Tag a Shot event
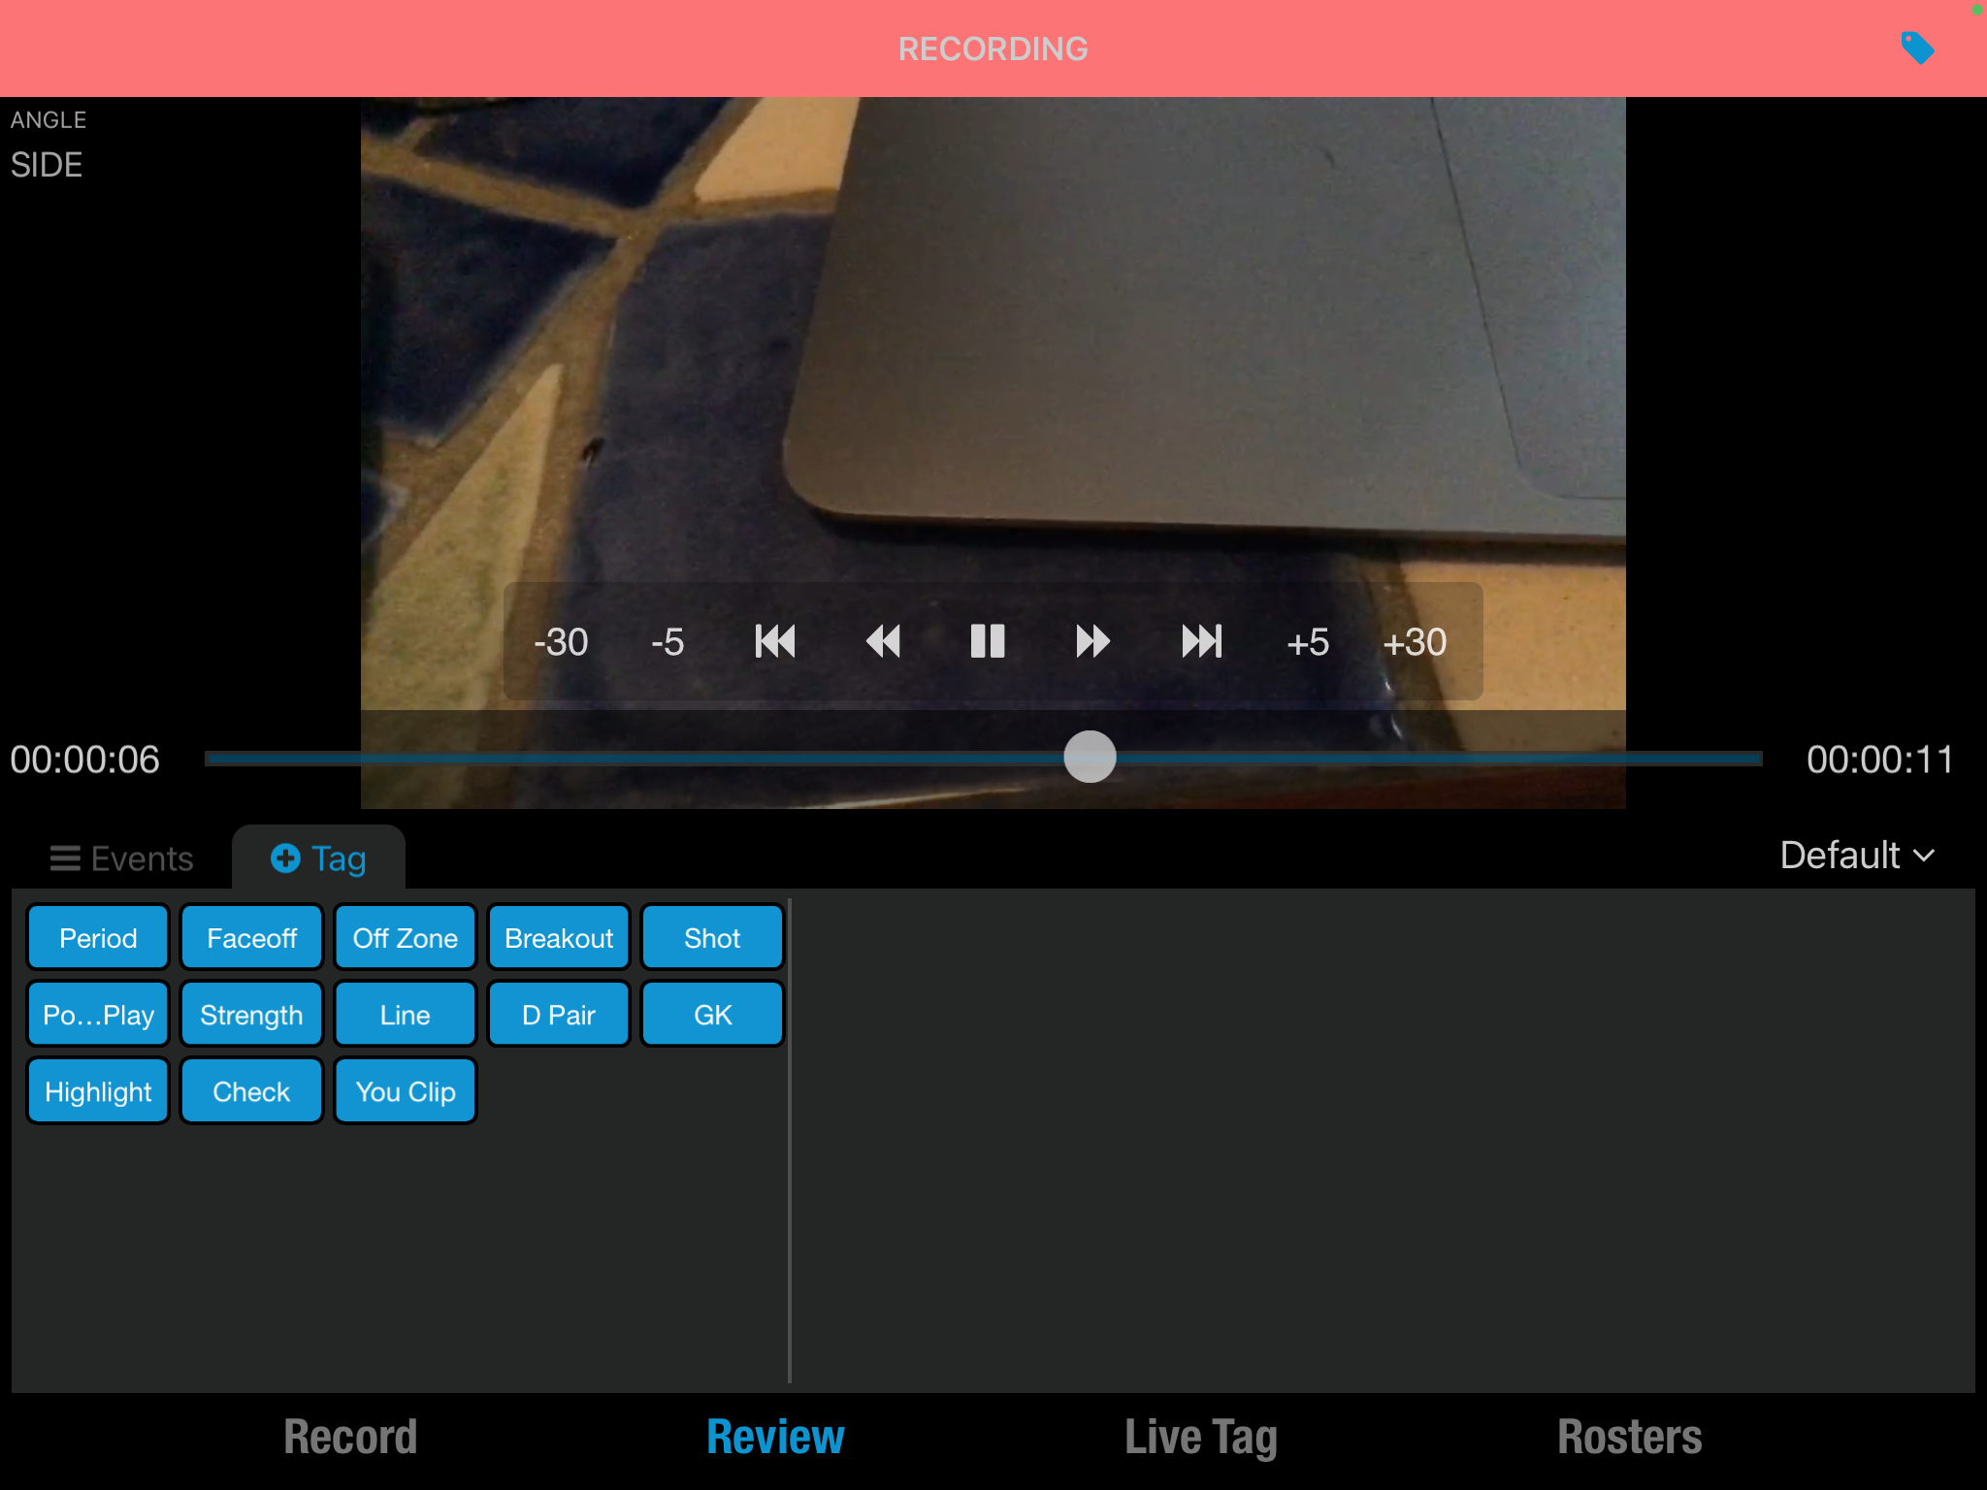The image size is (1987, 1490). tap(712, 937)
